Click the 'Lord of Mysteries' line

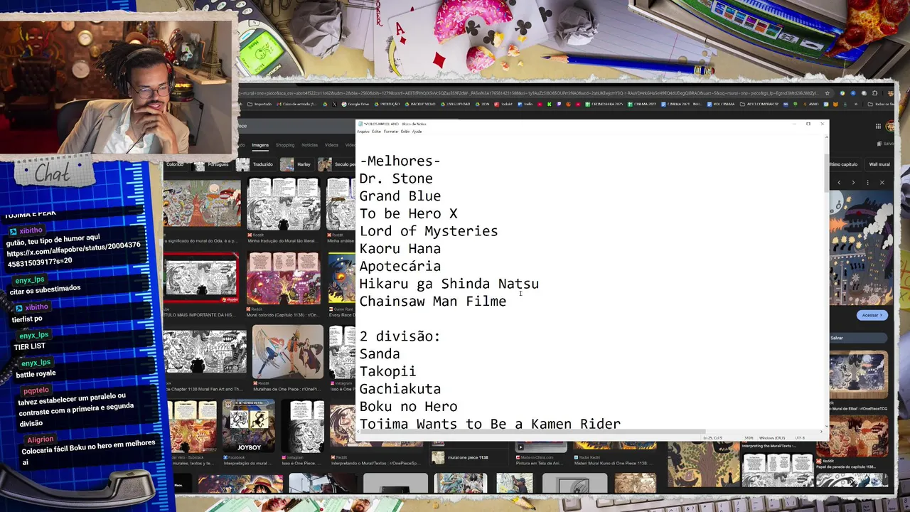click(429, 231)
